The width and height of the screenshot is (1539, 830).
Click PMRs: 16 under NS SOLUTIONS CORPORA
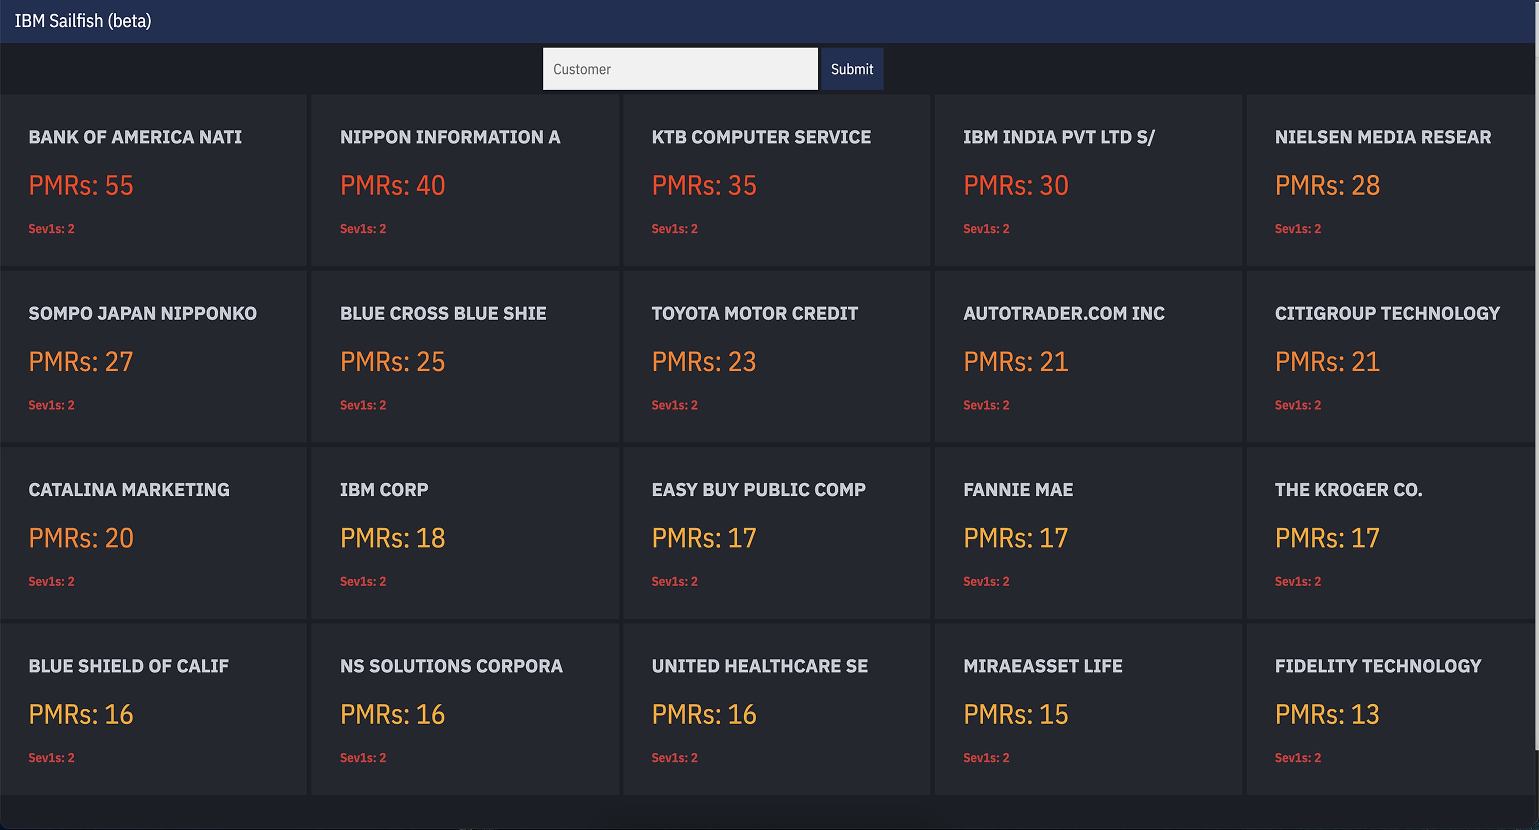[392, 714]
